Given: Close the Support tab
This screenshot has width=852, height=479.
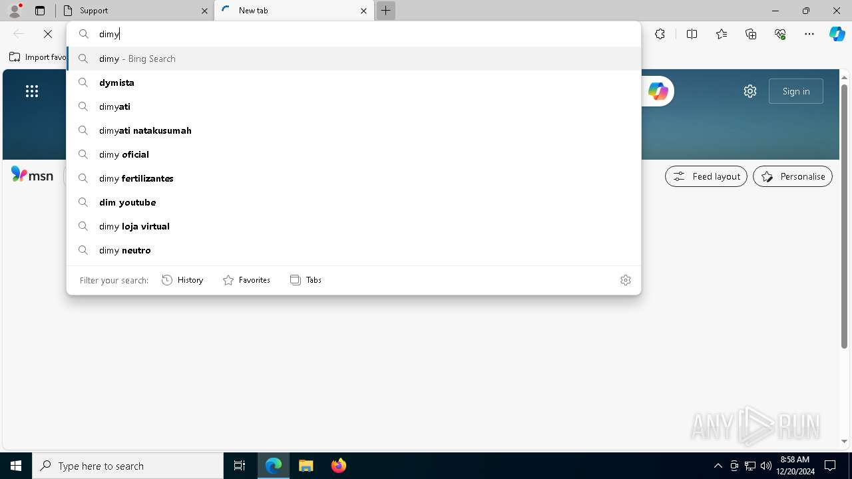Looking at the screenshot, I should (204, 11).
